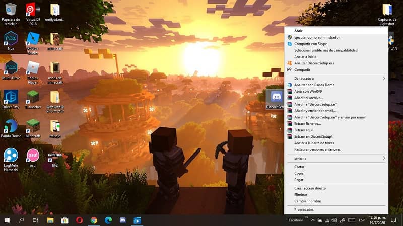The height and width of the screenshot is (226, 403).
Task: Choose Cortar in context menu
Action: pos(336,167)
